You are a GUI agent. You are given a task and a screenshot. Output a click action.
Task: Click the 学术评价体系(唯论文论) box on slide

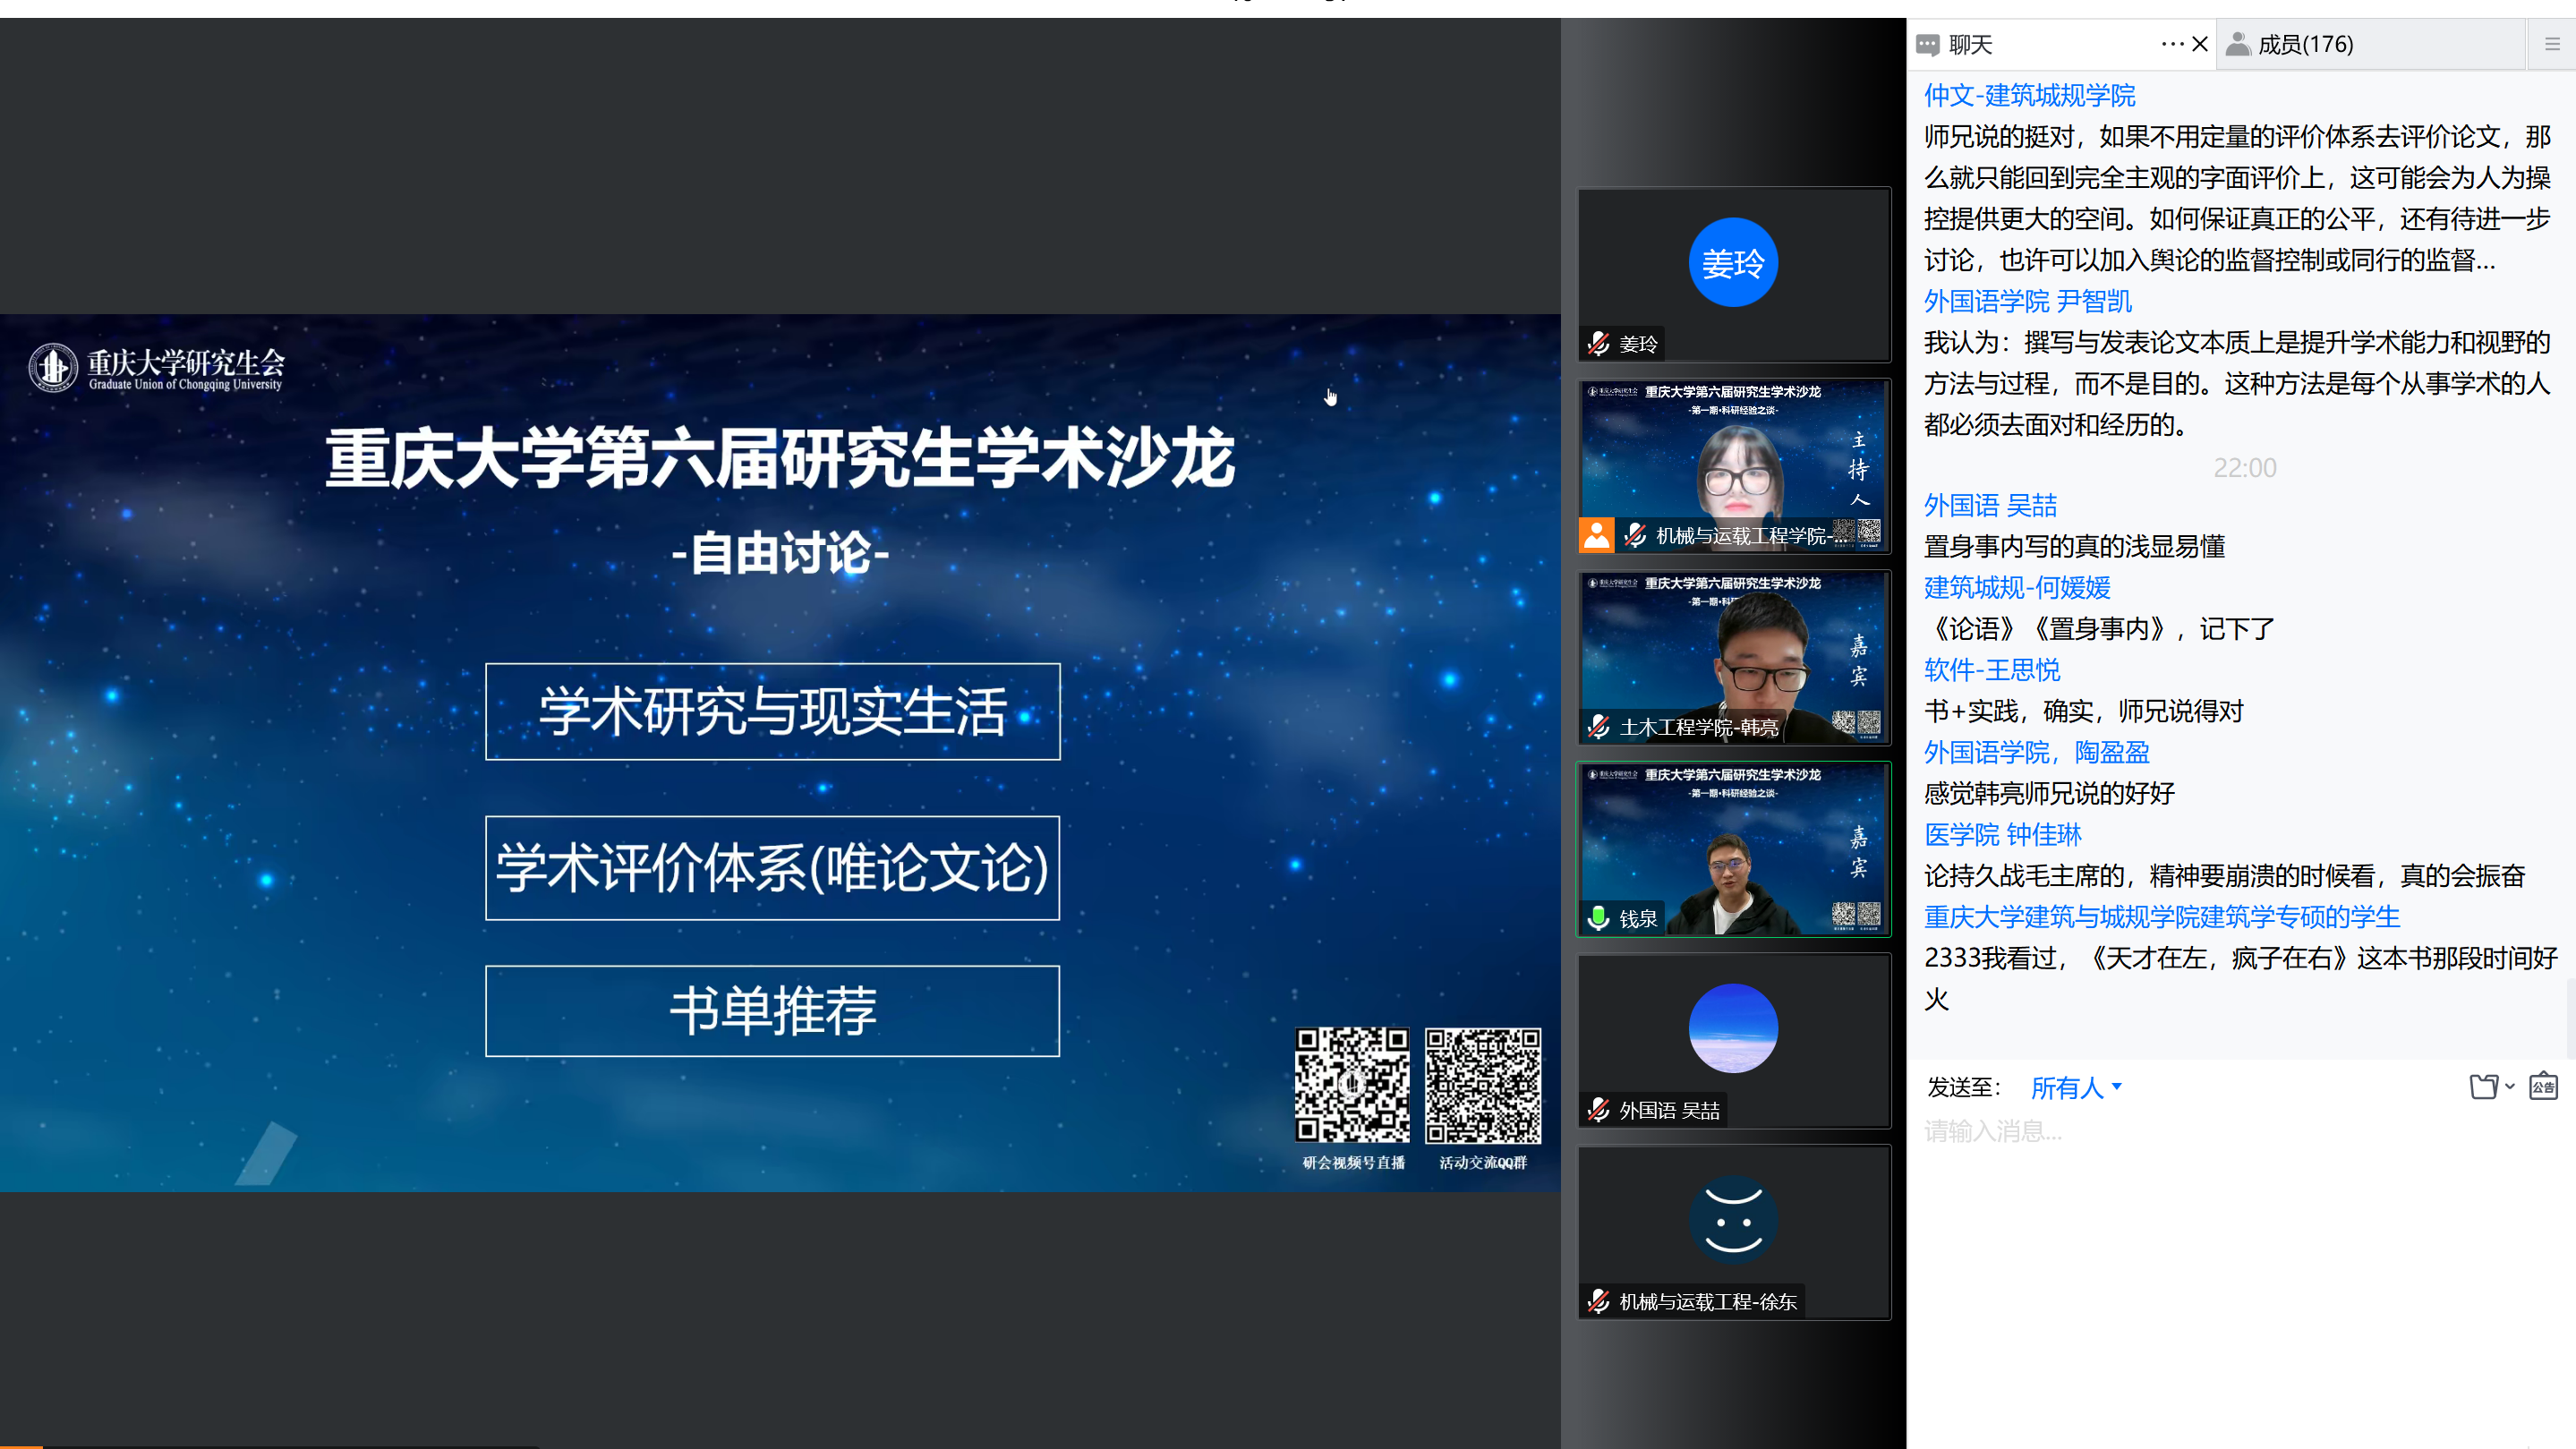pos(772,867)
